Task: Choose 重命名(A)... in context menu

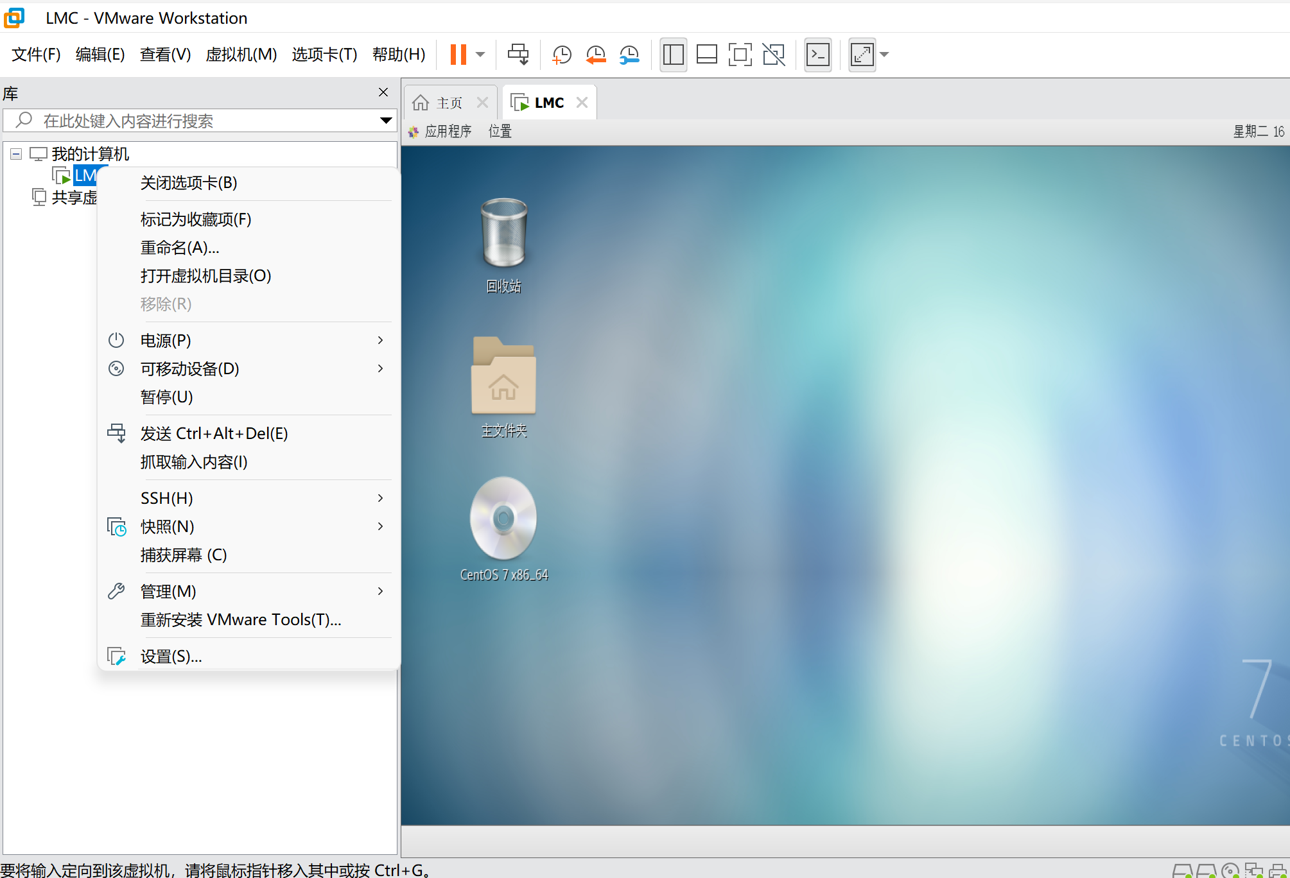Action: (248, 248)
